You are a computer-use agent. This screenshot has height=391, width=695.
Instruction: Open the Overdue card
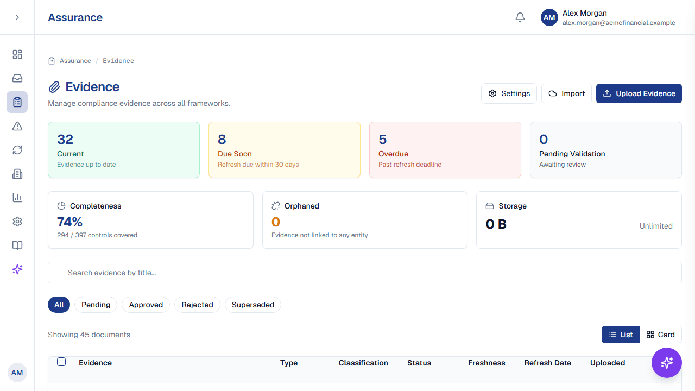coord(445,150)
